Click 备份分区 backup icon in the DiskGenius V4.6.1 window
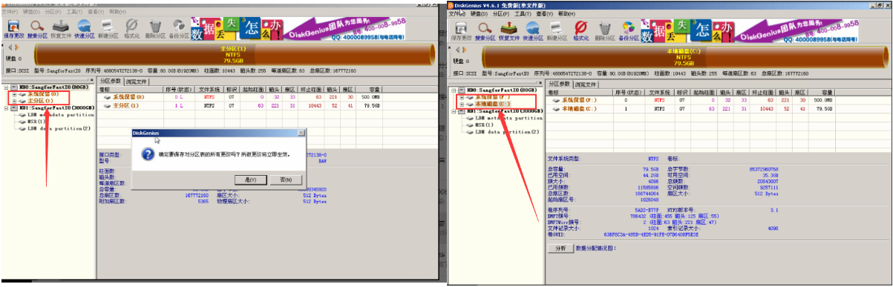This screenshot has height=287, width=893. pos(629,30)
